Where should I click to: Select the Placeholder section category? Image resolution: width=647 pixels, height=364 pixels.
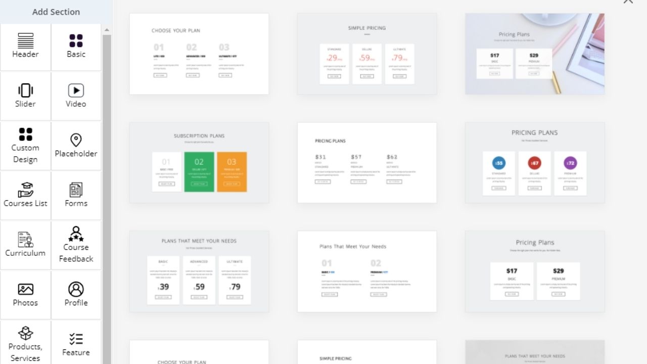tap(76, 146)
